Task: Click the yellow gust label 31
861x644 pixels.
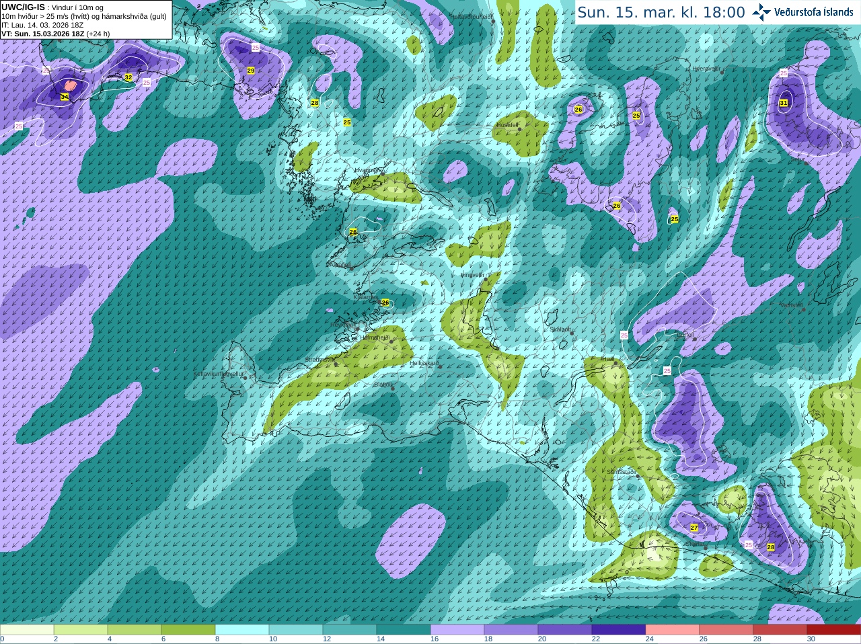Action: coord(784,103)
